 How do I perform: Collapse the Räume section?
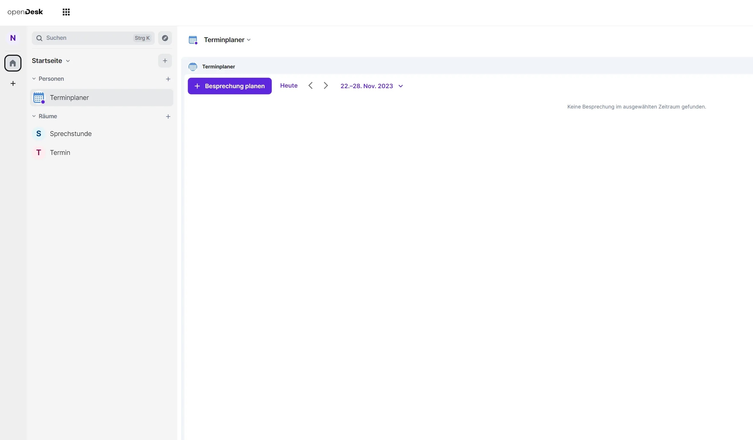(34, 116)
